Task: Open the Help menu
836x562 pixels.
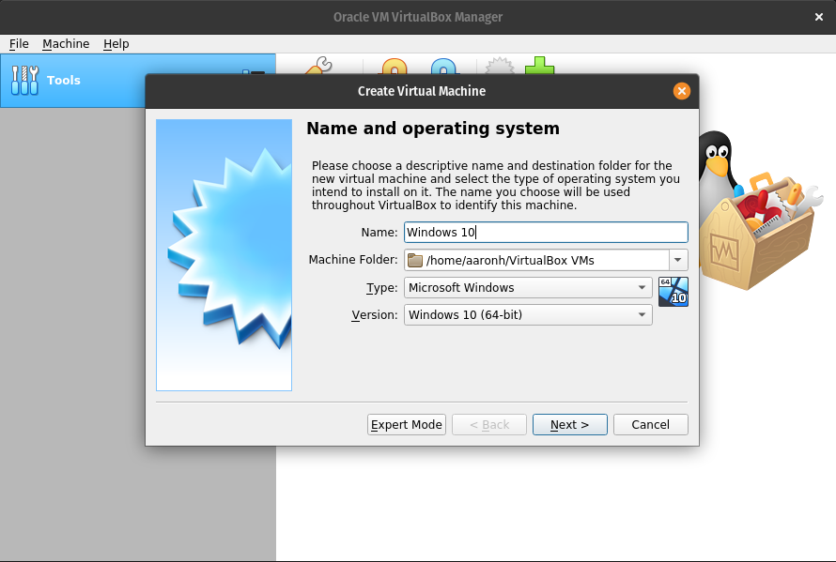Action: click(116, 44)
